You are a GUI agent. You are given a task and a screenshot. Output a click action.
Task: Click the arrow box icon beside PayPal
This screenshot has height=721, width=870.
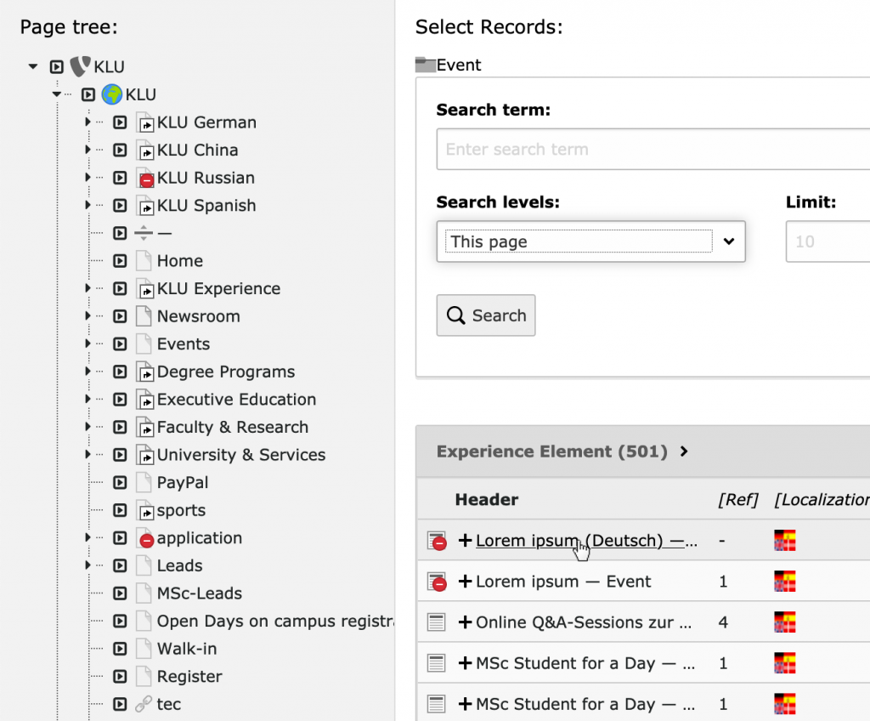120,483
